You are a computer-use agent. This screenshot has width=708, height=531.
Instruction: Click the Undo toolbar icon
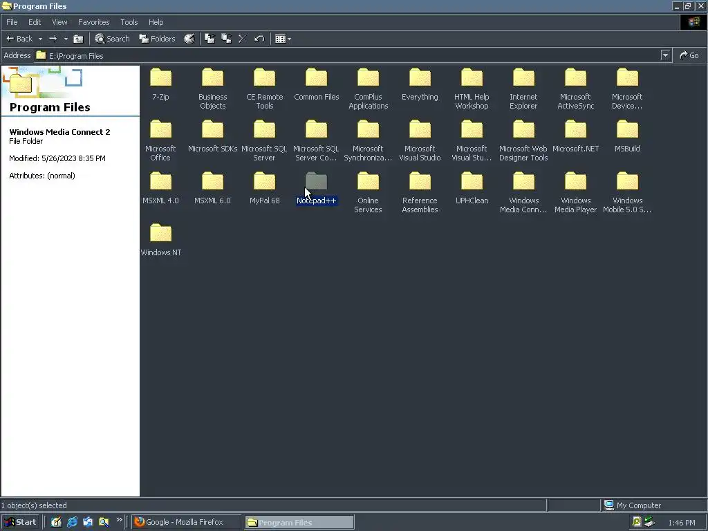[259, 39]
